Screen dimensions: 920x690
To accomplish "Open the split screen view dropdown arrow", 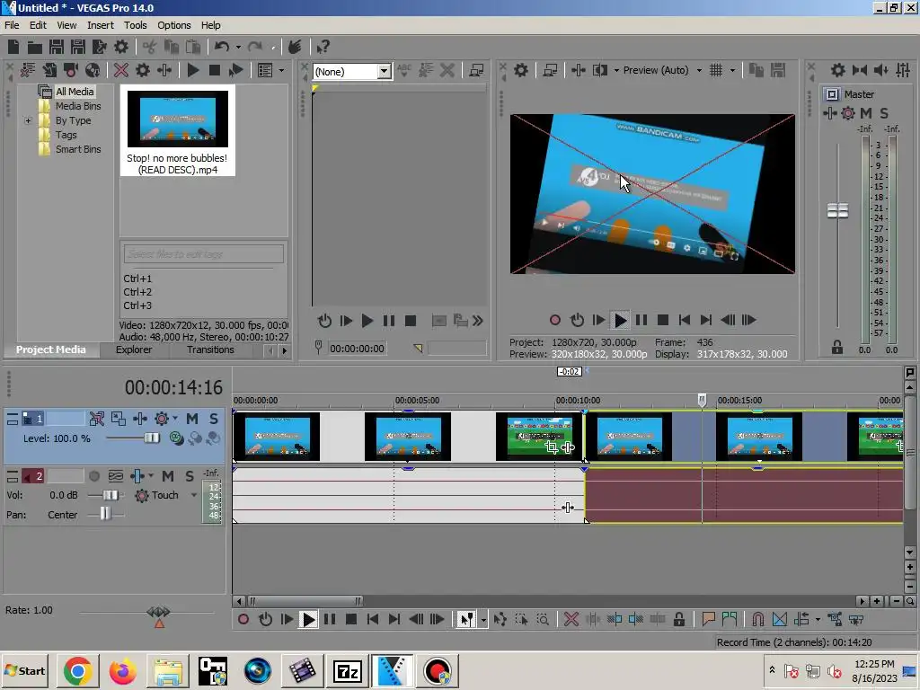I will [616, 70].
